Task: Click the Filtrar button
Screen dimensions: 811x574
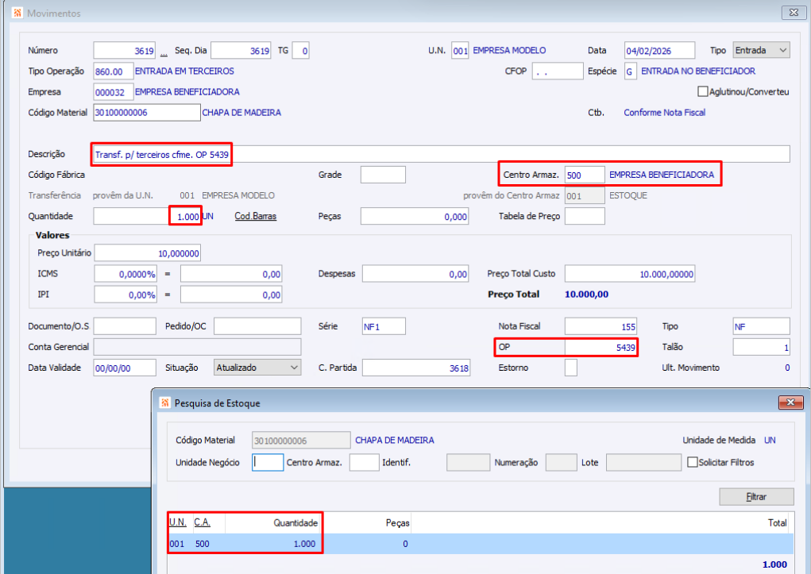Action: click(756, 496)
